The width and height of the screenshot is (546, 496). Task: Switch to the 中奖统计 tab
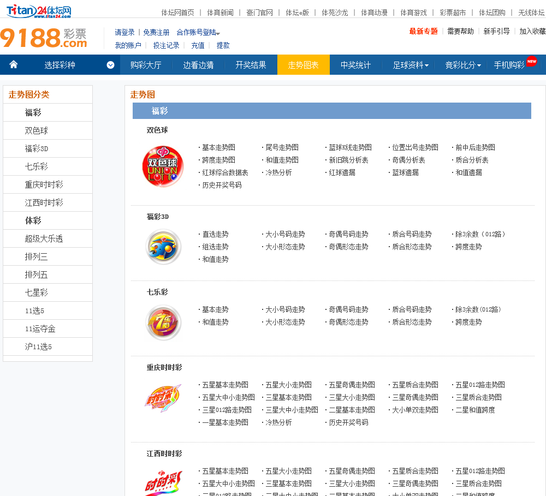pos(355,65)
